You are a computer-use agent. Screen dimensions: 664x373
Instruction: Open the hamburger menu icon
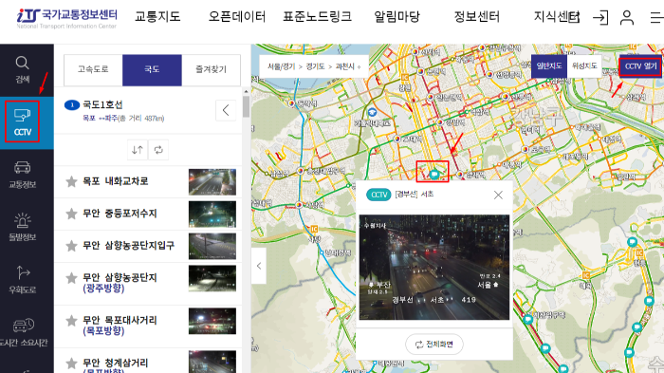(x=656, y=18)
